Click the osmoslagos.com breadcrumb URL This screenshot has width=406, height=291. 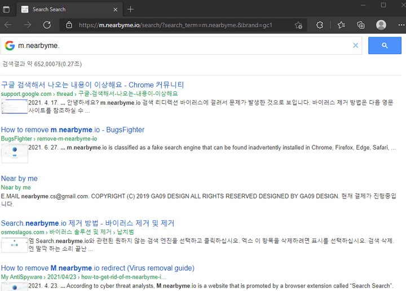point(67,232)
